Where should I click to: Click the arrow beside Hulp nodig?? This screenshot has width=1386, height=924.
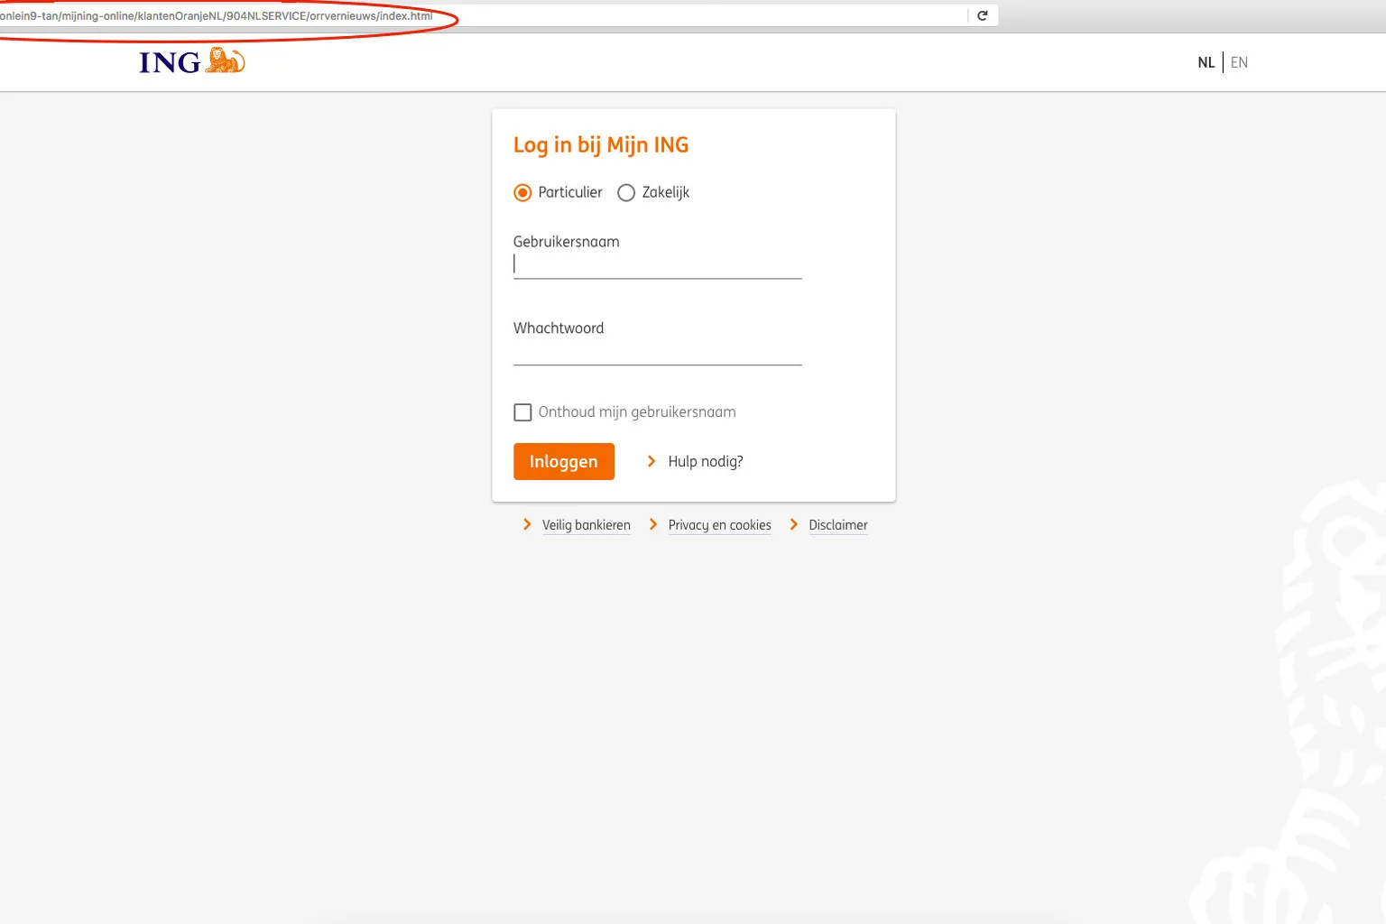(x=651, y=461)
